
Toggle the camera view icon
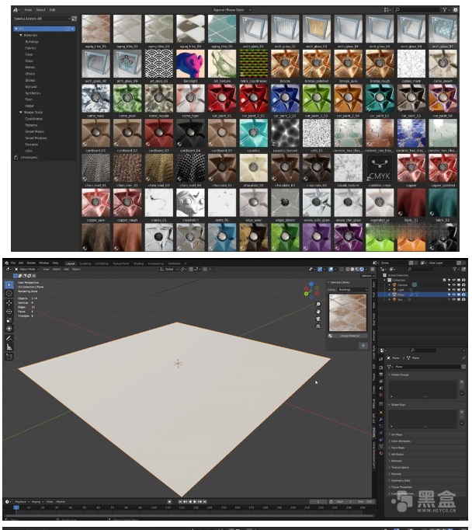[x=318, y=319]
